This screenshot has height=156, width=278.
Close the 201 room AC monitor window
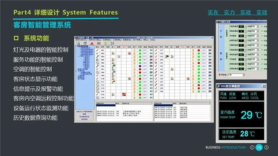pos(264,86)
